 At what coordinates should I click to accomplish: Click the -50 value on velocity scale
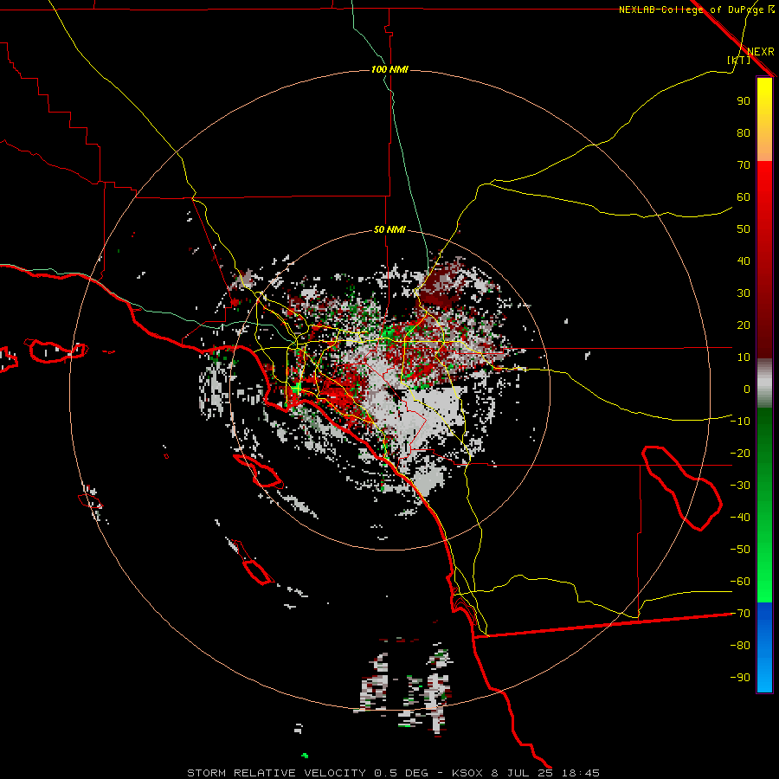740,550
